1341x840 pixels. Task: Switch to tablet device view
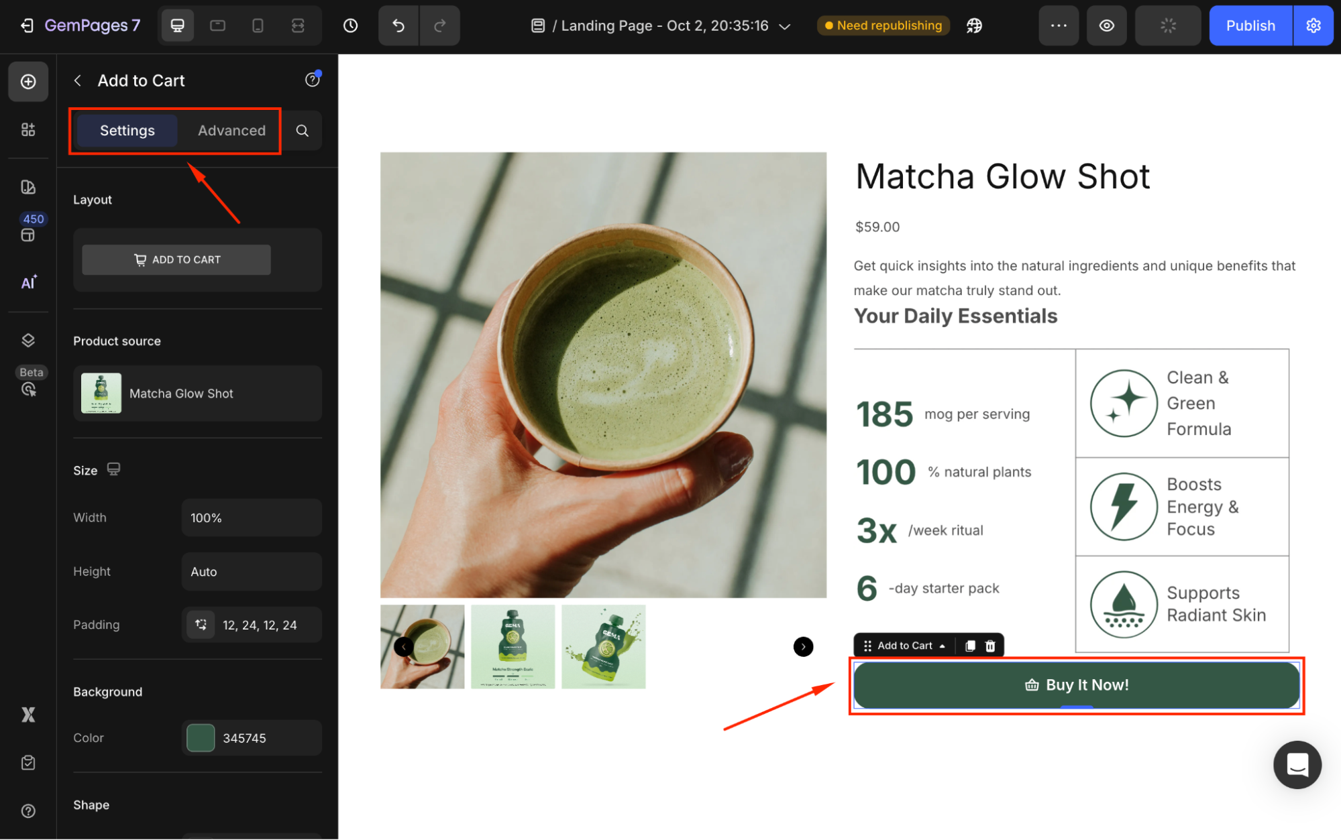pos(217,25)
